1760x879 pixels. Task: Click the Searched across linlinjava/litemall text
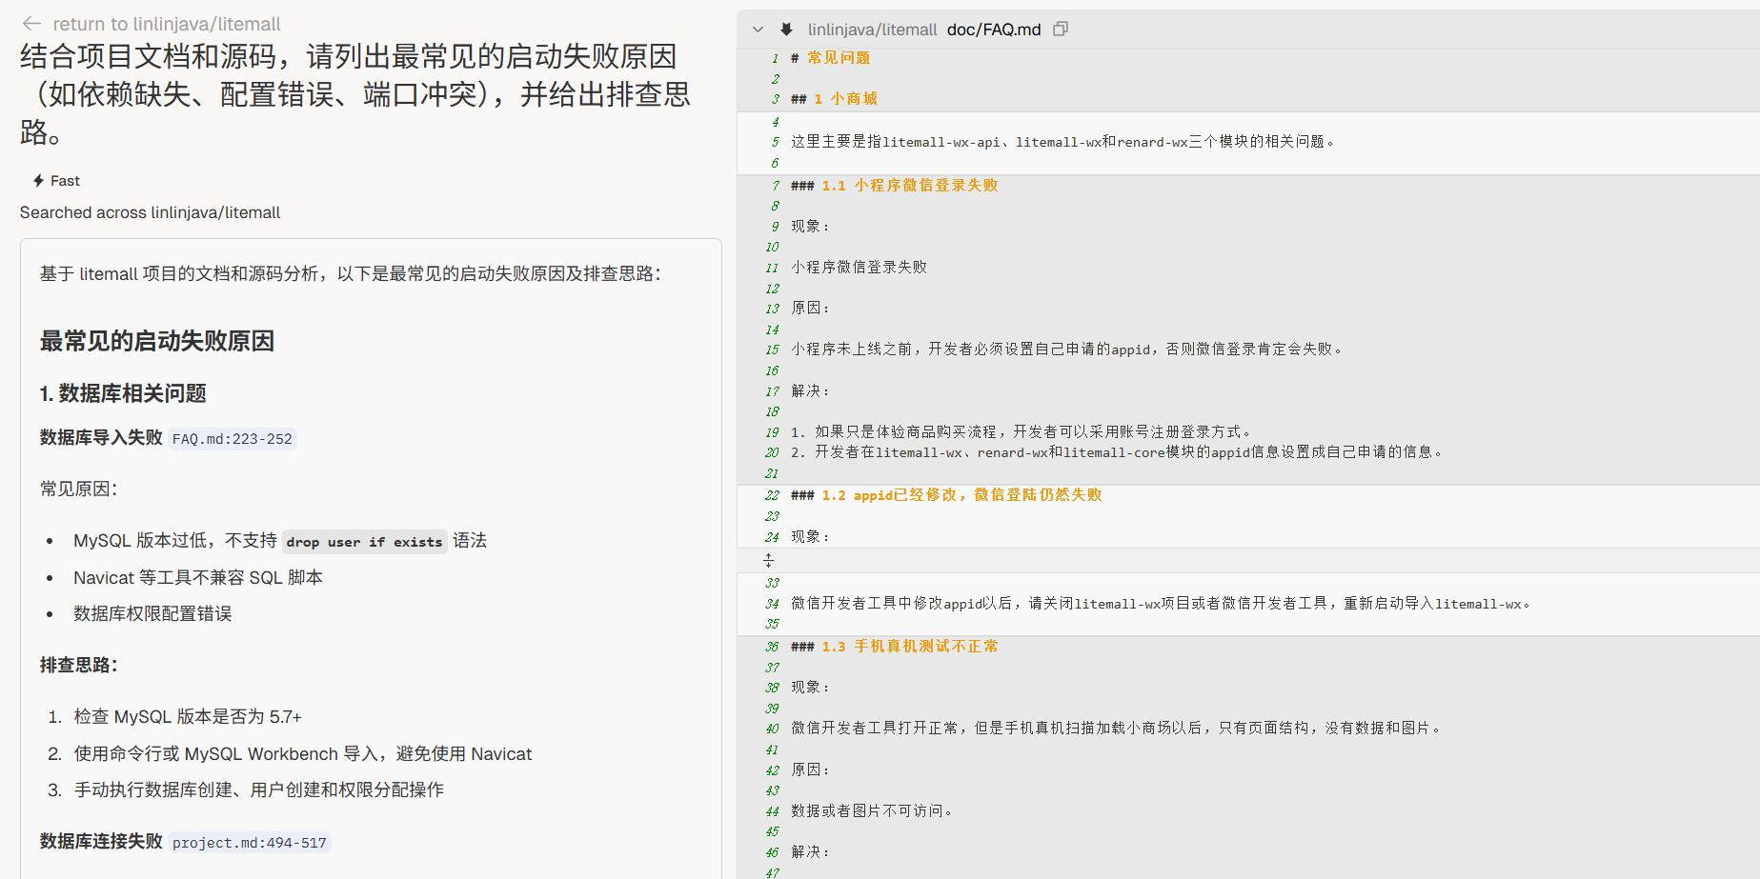[150, 212]
